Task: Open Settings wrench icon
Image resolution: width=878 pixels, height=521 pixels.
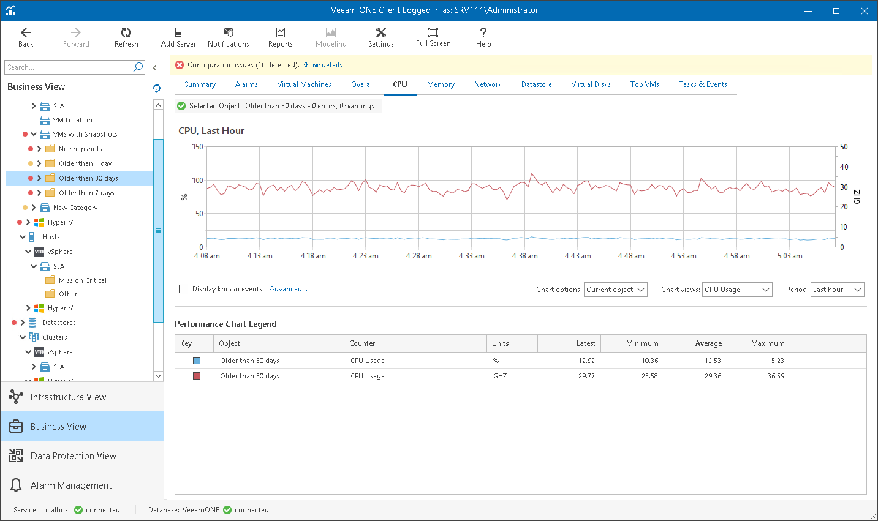Action: point(381,32)
